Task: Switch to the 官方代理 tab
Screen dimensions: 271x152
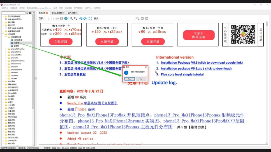Action: pyautogui.click(x=71, y=13)
